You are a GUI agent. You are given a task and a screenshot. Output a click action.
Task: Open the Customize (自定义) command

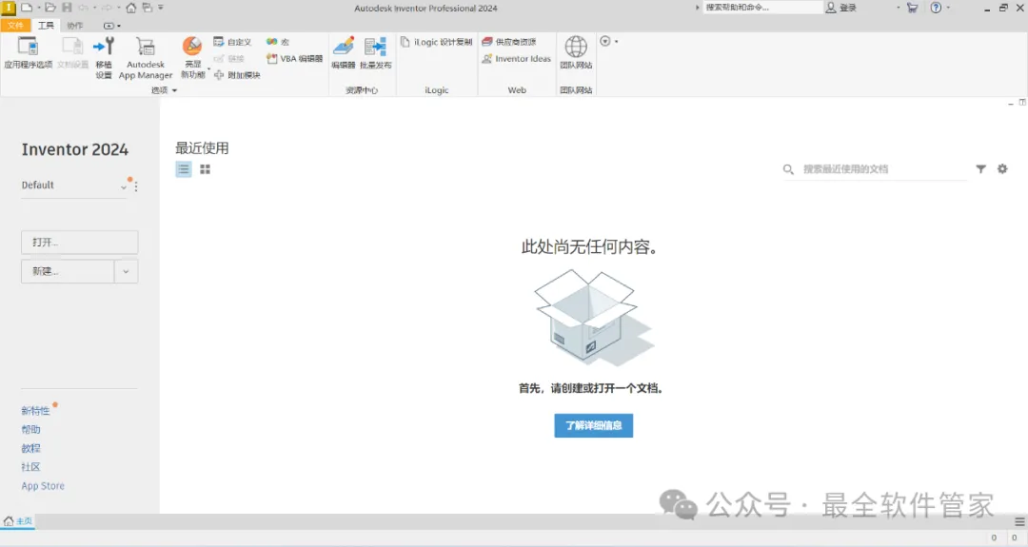[x=232, y=42]
